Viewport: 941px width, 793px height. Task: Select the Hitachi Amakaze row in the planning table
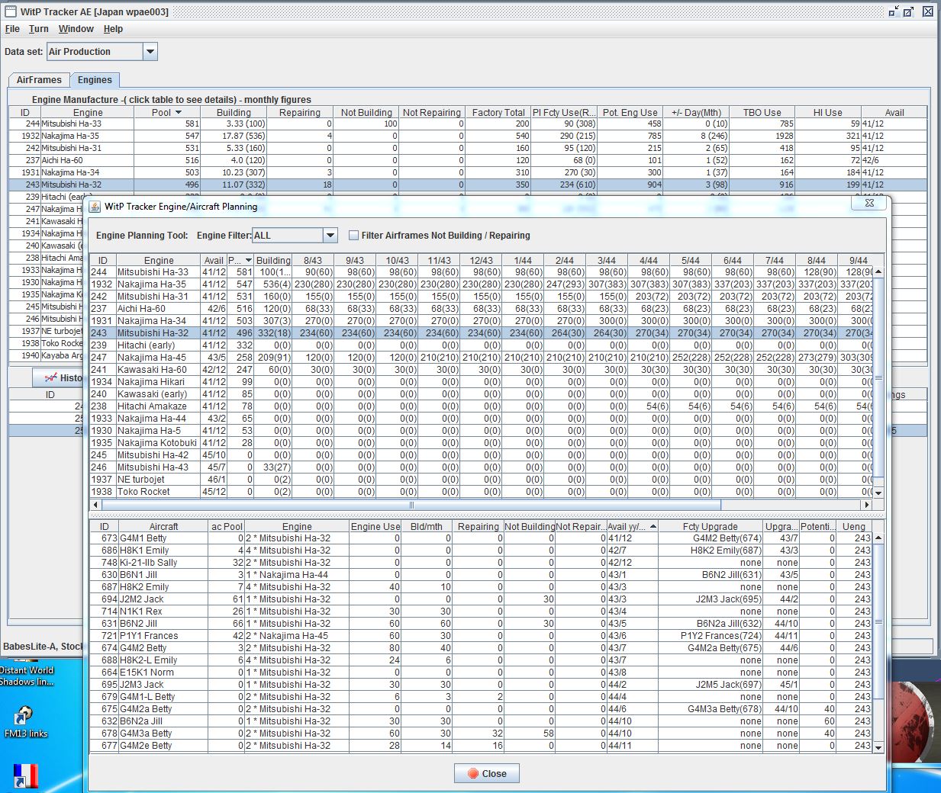pyautogui.click(x=481, y=406)
